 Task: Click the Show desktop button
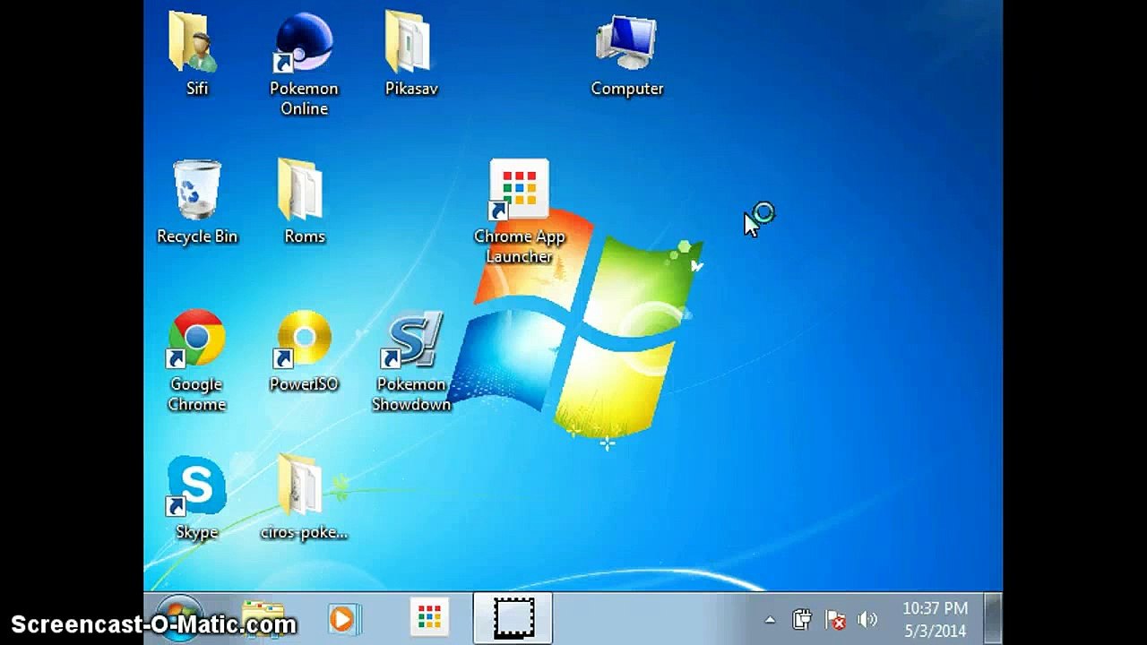tap(993, 618)
